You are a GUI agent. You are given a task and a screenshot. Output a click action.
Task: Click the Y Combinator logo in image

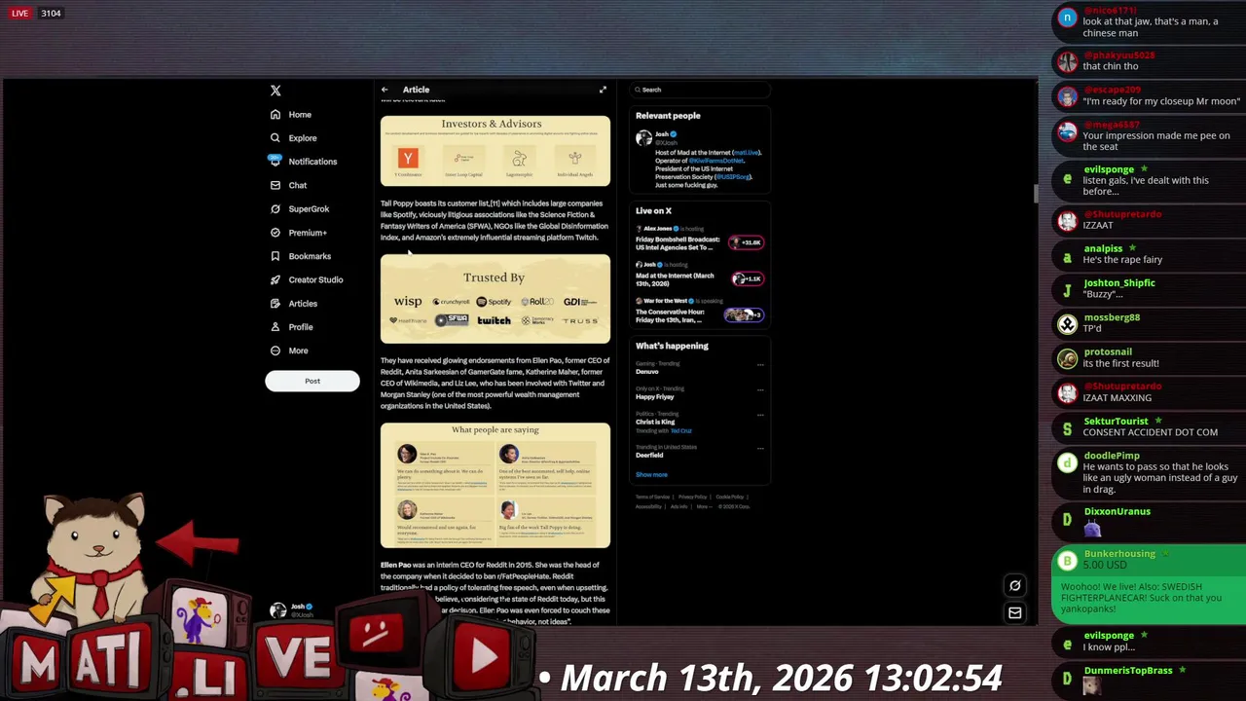[x=407, y=157]
